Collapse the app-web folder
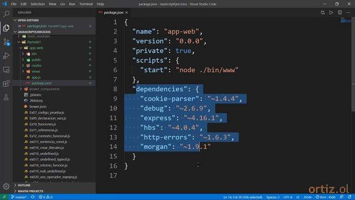Image resolution: width=355 pixels, height=200 pixels. point(21,48)
